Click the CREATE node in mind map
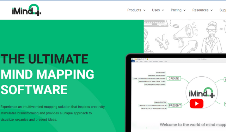Image resolution: width=226 pixels, height=132 pixels. click(174, 78)
